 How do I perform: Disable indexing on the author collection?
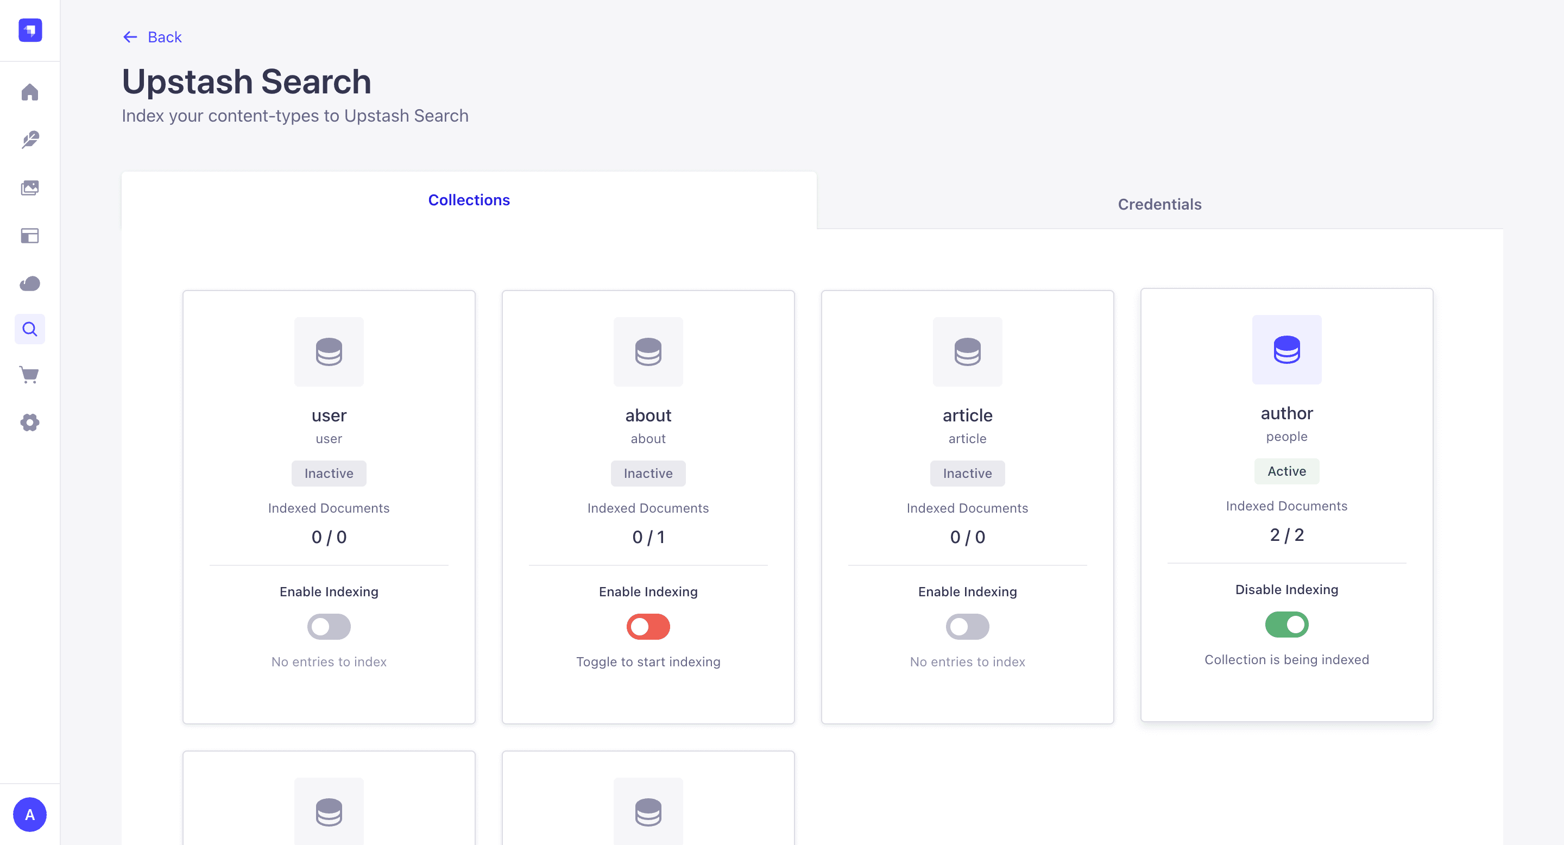pos(1286,625)
